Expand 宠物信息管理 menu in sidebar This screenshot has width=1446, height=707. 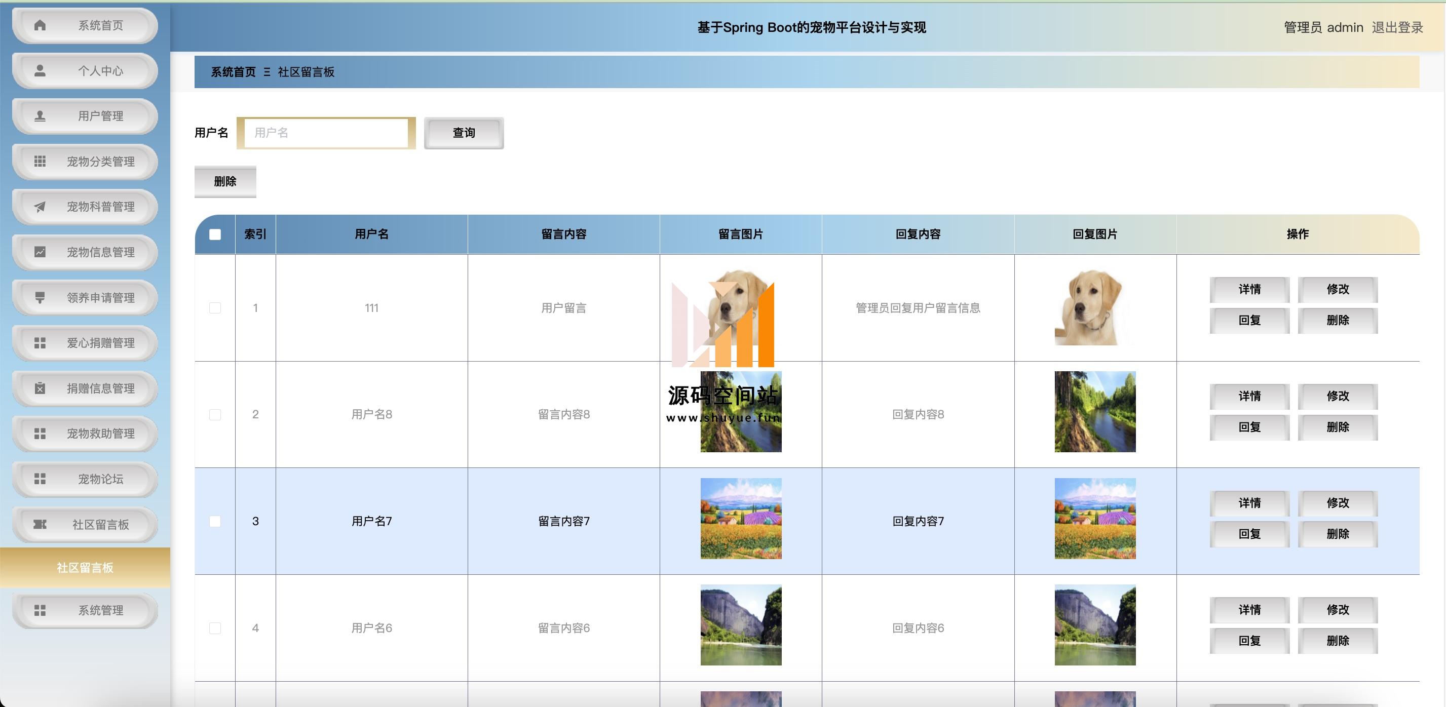[85, 252]
